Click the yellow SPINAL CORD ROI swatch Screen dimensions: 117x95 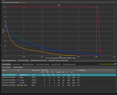[18, 85]
